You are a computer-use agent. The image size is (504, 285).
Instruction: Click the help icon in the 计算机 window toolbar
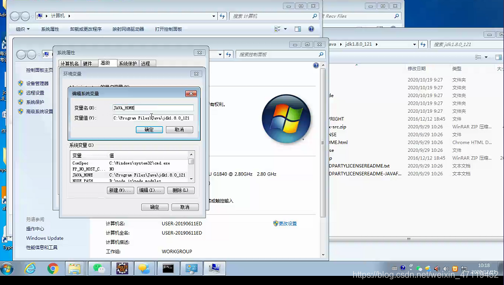click(311, 29)
